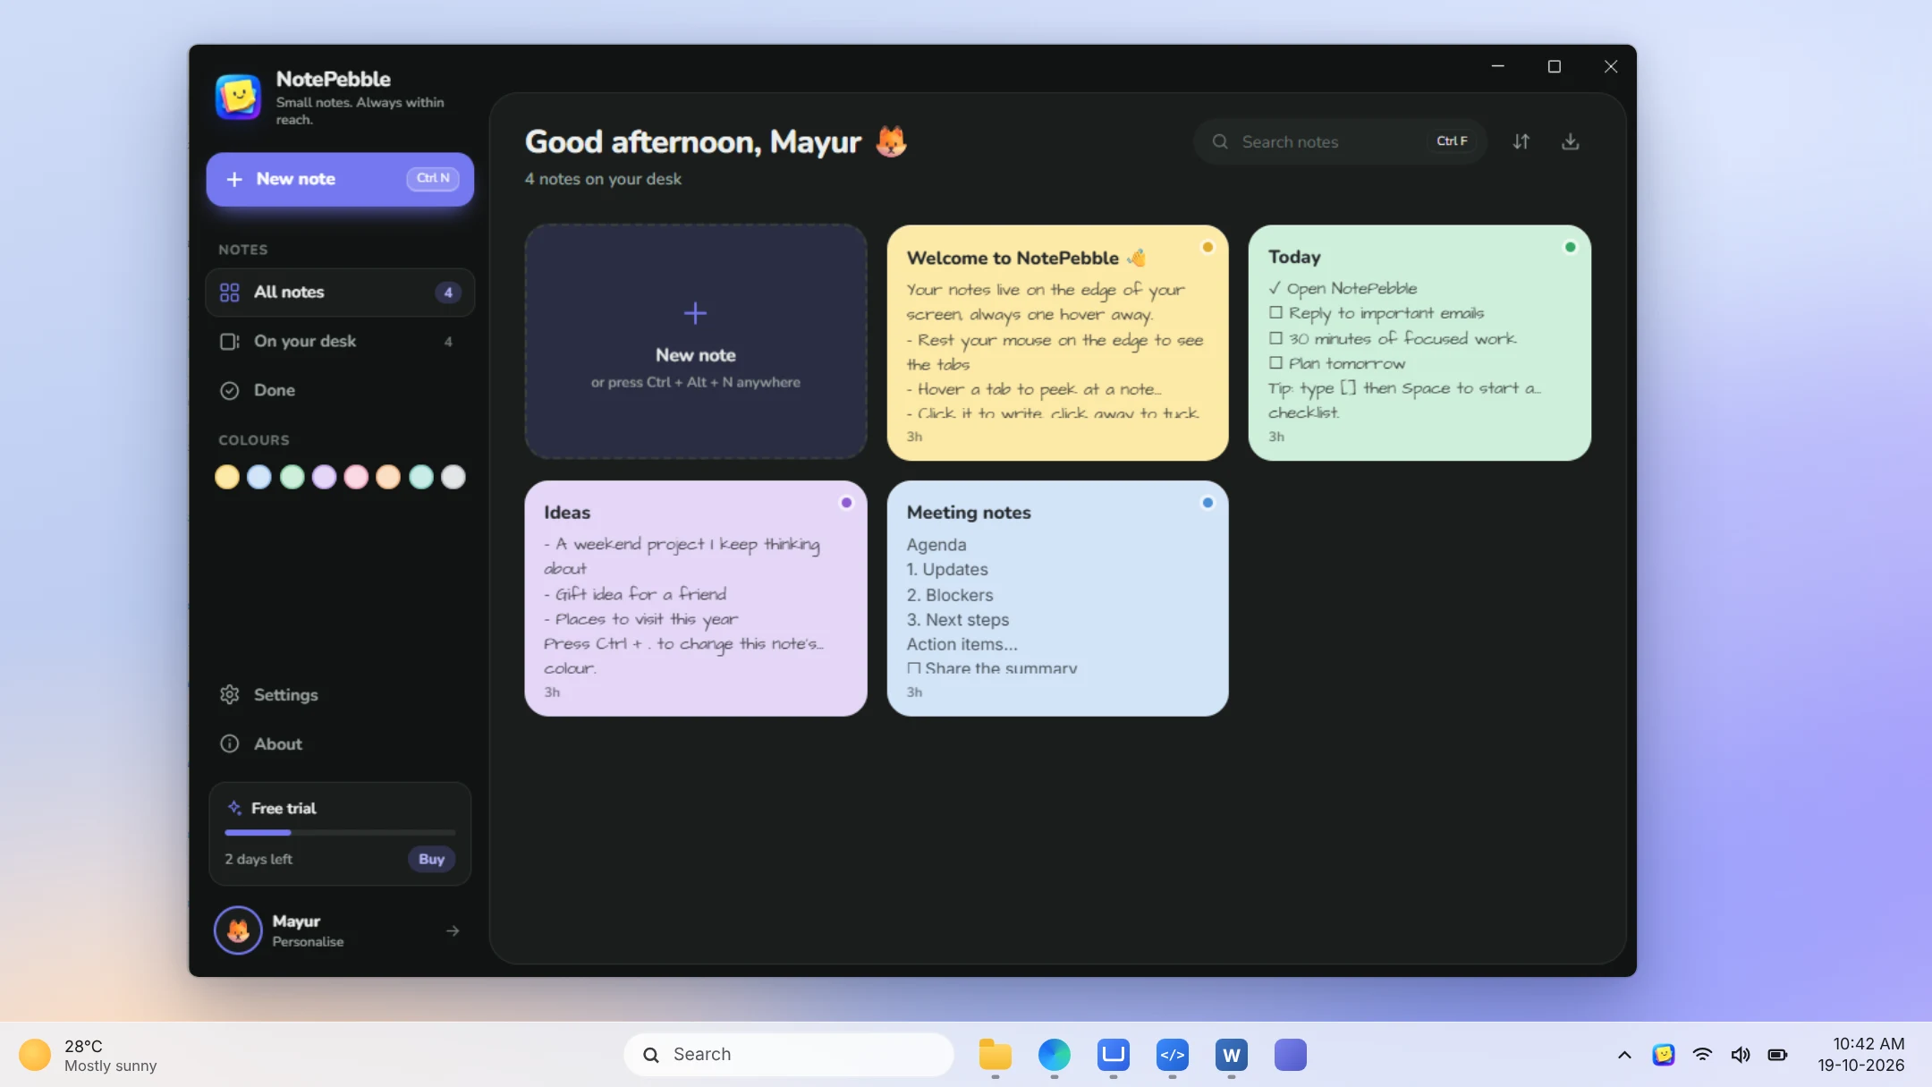
Task: Filter by the pink colour swatch
Action: (356, 477)
